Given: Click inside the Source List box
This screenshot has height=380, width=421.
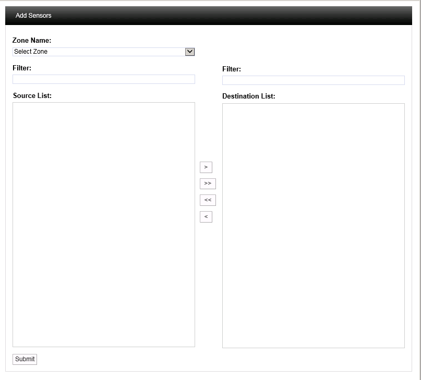Looking at the screenshot, I should coord(103,209).
